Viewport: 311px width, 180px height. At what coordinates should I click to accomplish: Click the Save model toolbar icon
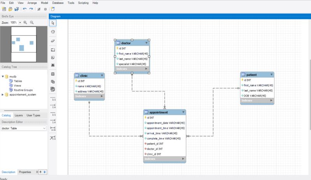(x=16, y=9)
